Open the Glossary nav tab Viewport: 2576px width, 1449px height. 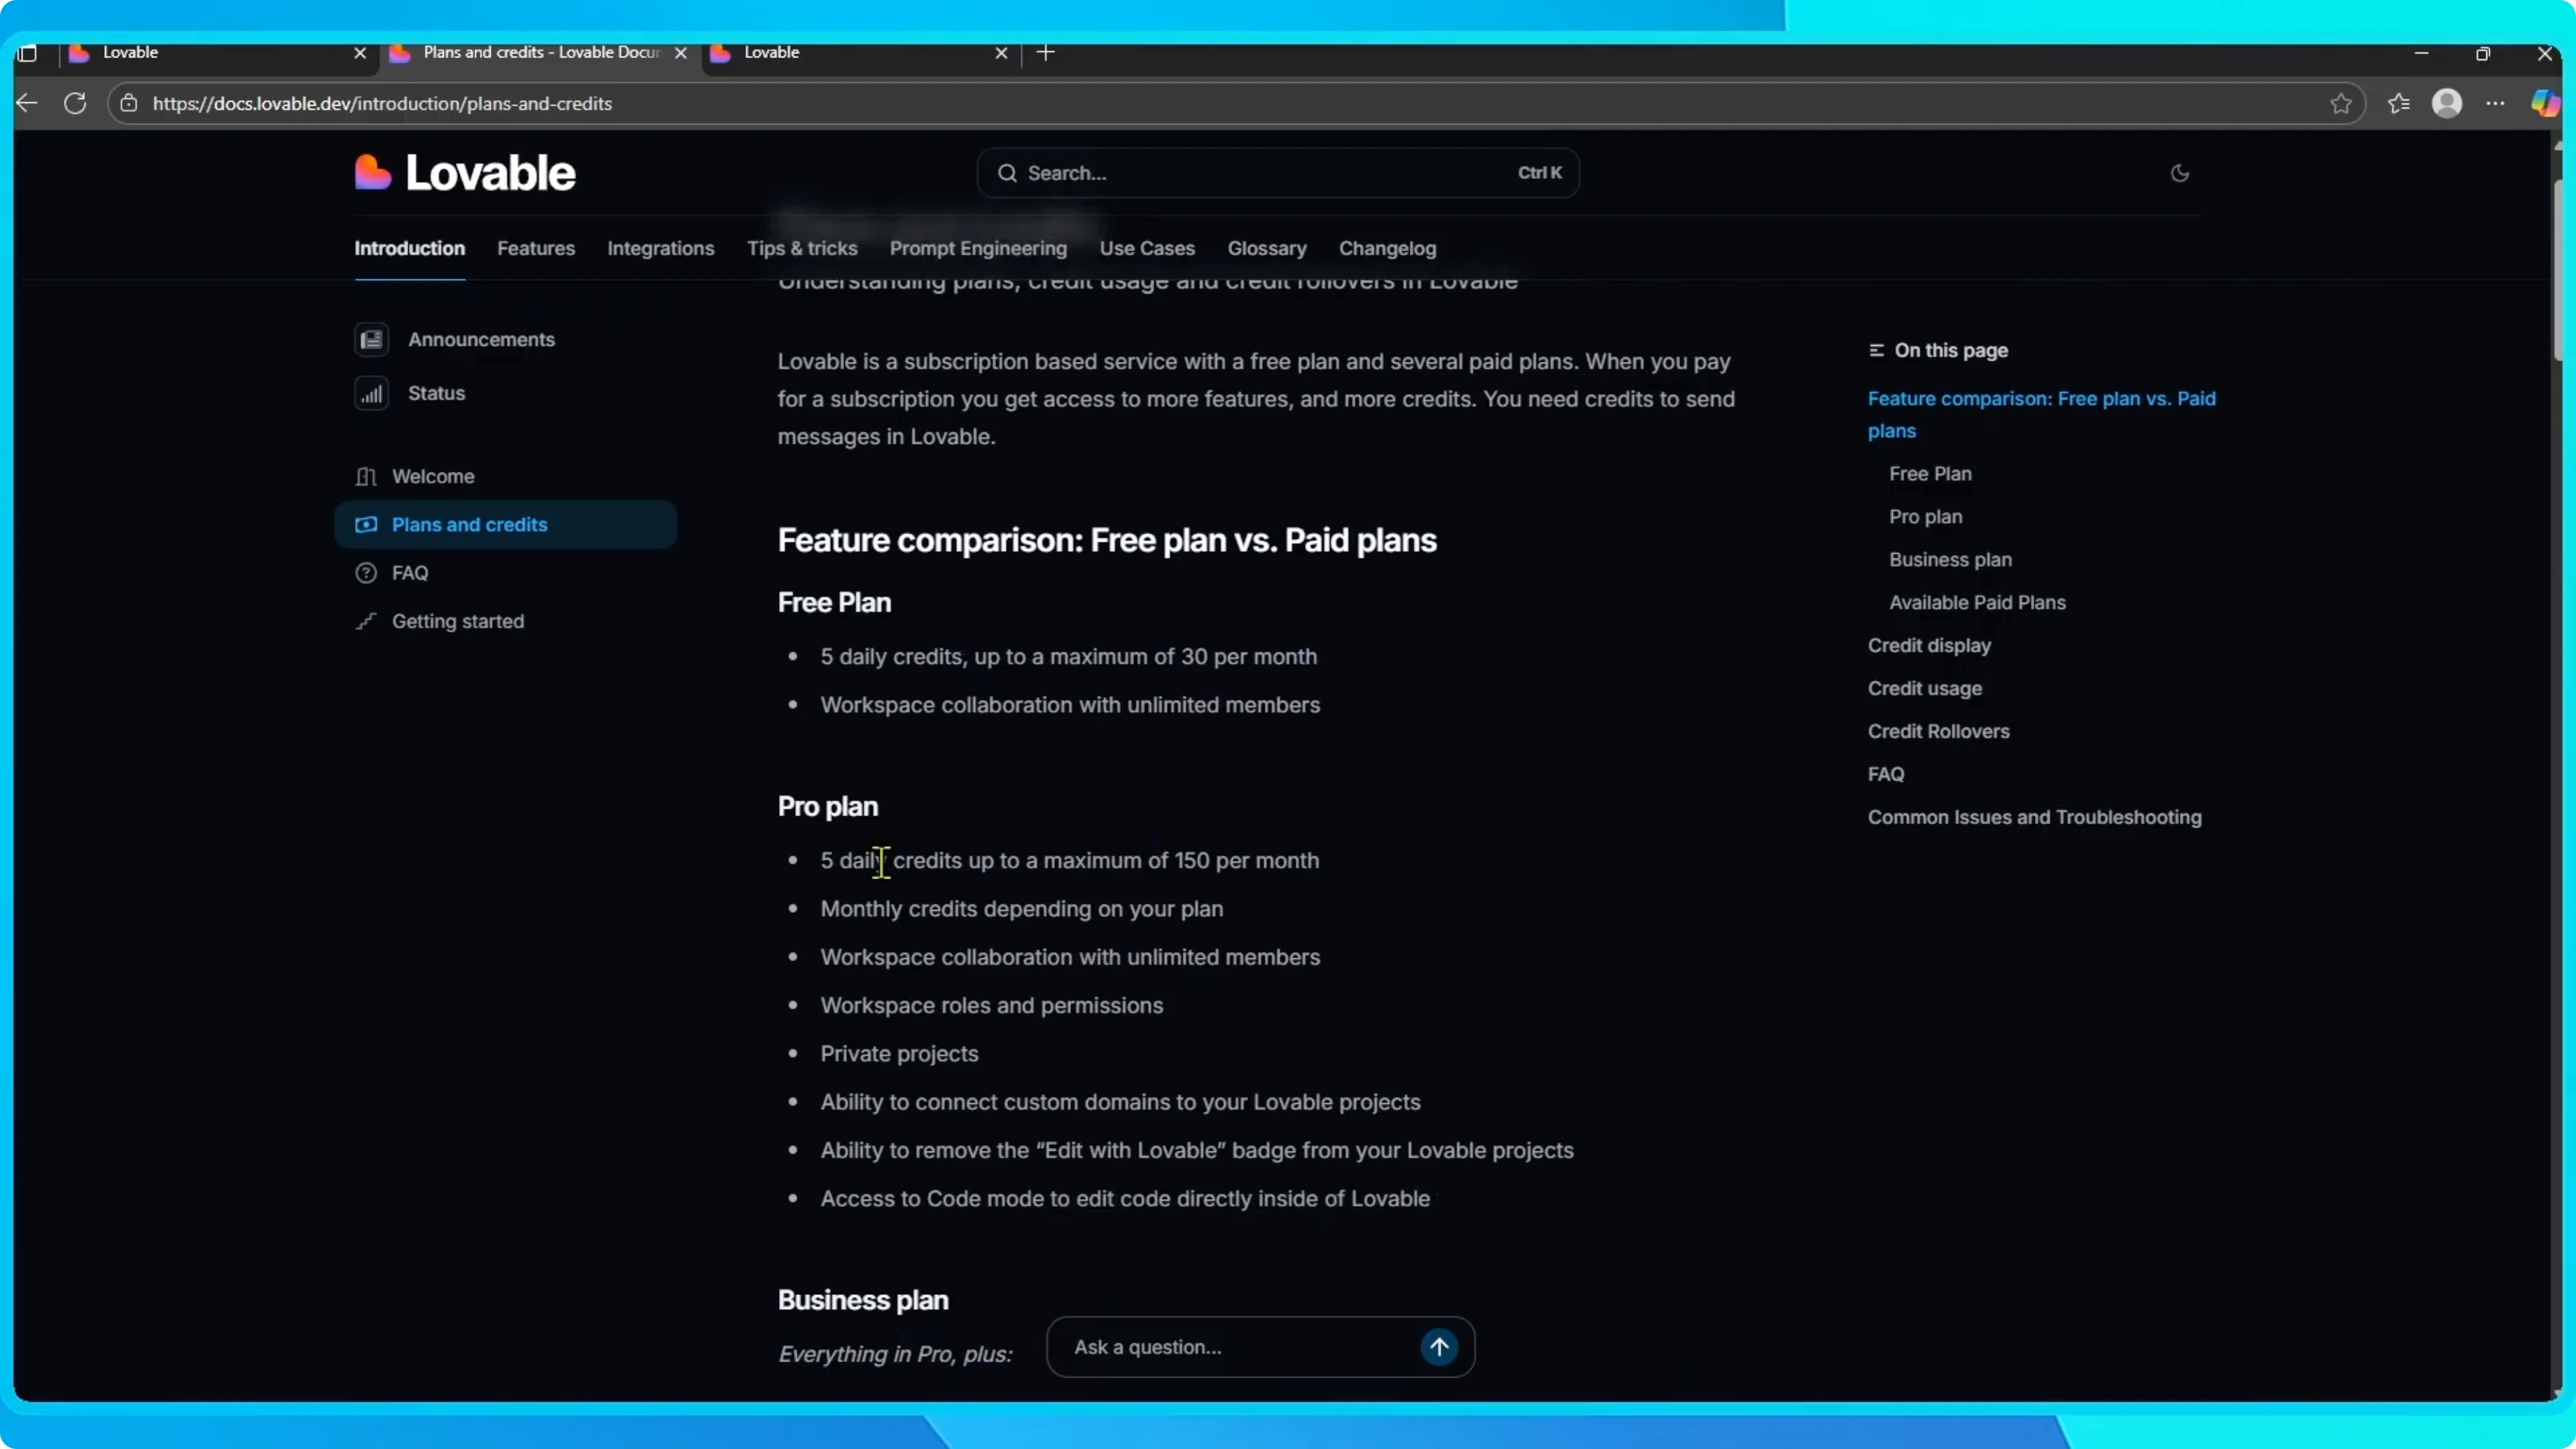(x=1267, y=248)
